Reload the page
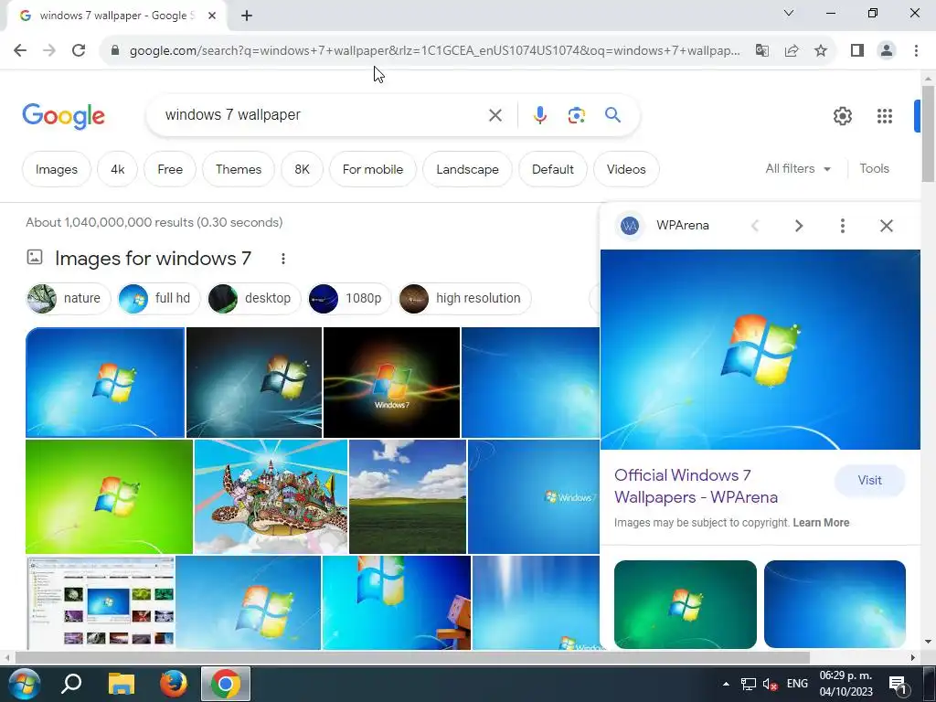Viewport: 936px width, 702px height. point(79,51)
